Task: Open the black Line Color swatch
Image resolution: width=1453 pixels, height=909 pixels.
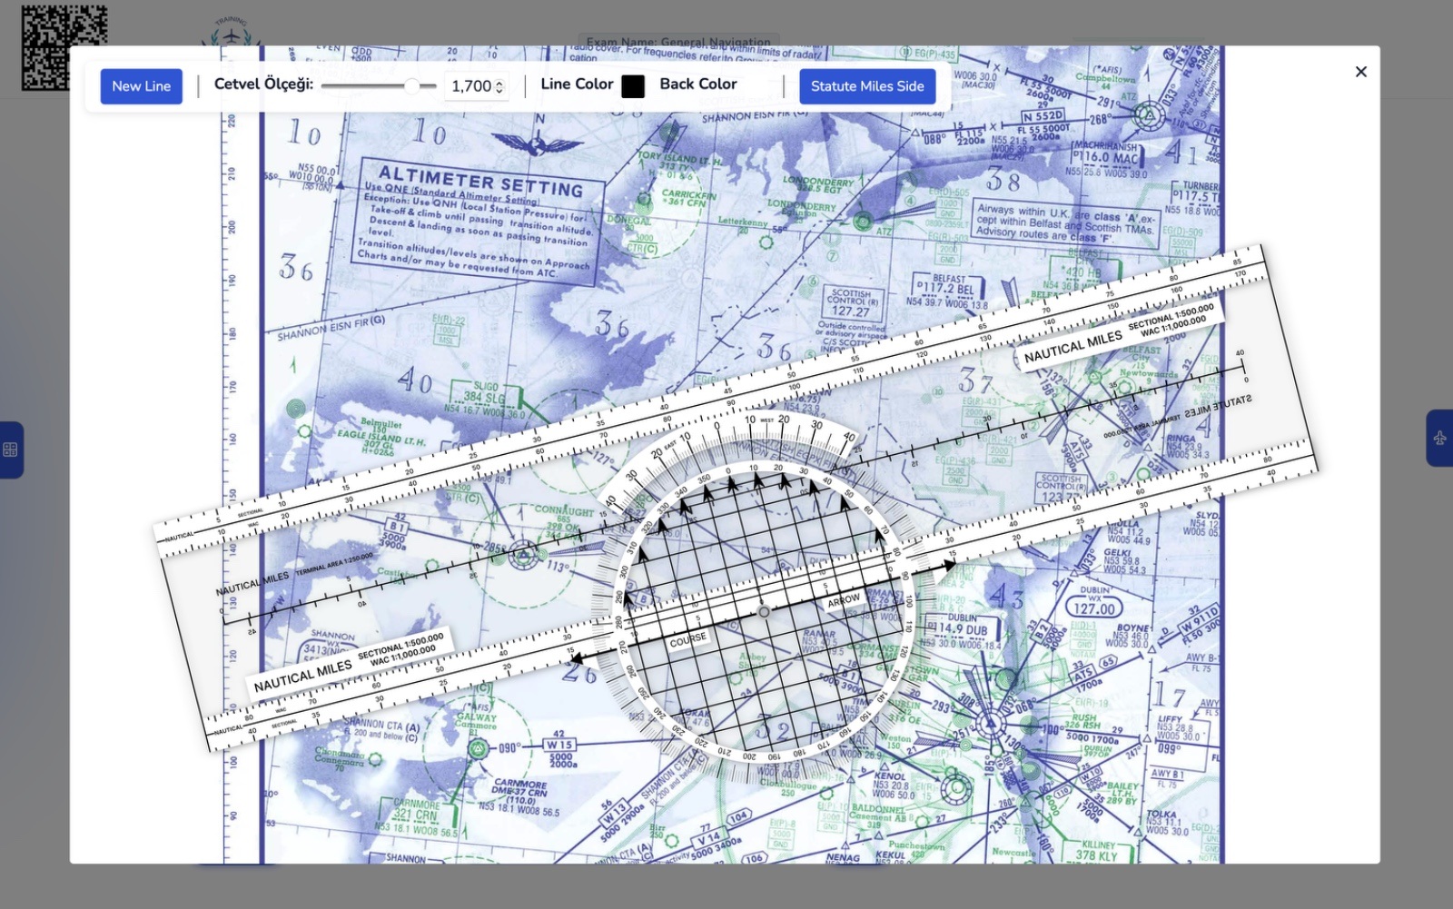Action: point(633,86)
